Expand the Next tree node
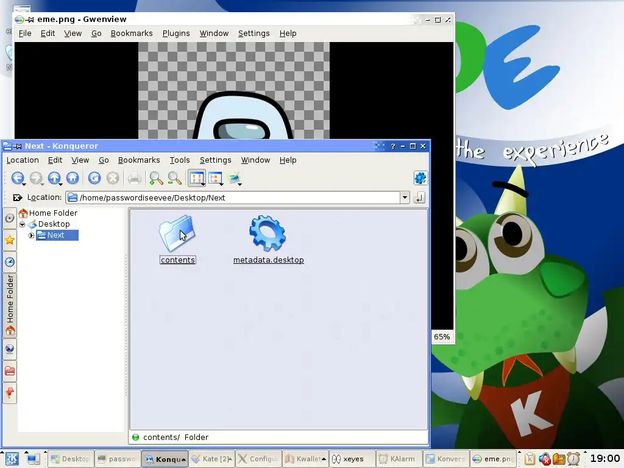The width and height of the screenshot is (624, 468). (x=32, y=236)
